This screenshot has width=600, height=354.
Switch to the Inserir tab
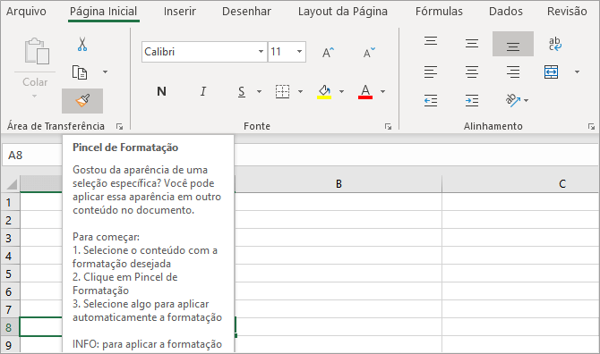click(179, 12)
